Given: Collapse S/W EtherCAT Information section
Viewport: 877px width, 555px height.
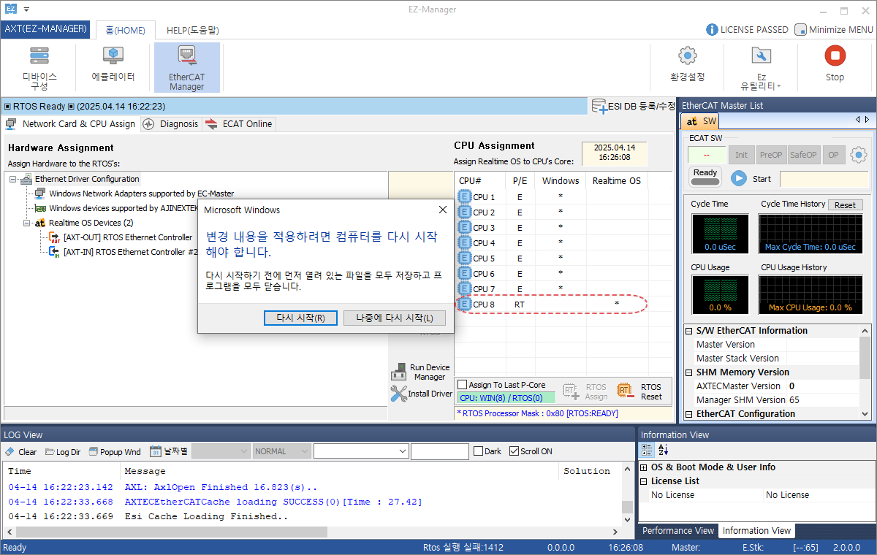Looking at the screenshot, I should pyautogui.click(x=688, y=331).
